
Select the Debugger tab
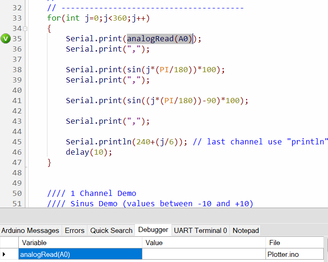coord(153,230)
